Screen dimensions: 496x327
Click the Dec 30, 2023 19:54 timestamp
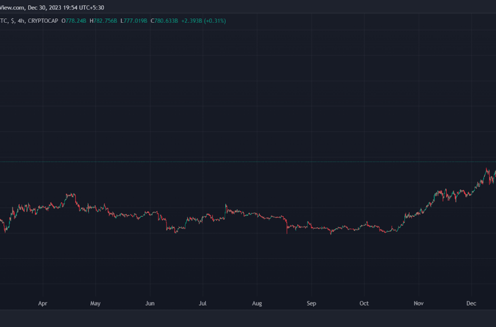[x=66, y=7]
